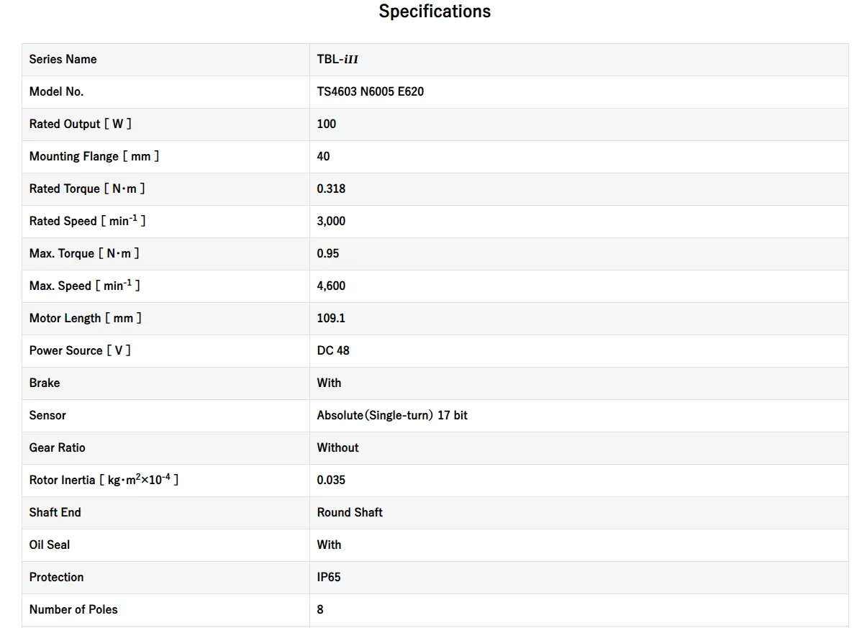Screen dimensions: 862x628
Task: Click the Rated Torque value 0.318
Action: pos(331,188)
